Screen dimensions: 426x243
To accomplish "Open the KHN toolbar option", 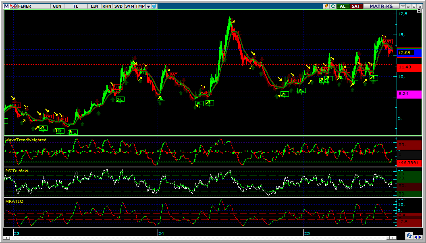I will pos(107,6).
